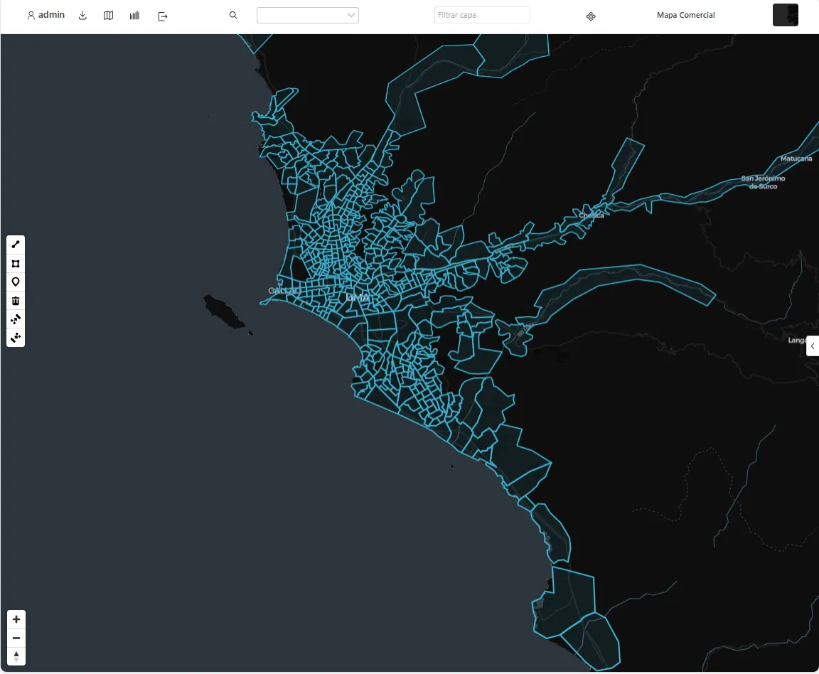Zoom out with the minus button

point(16,638)
